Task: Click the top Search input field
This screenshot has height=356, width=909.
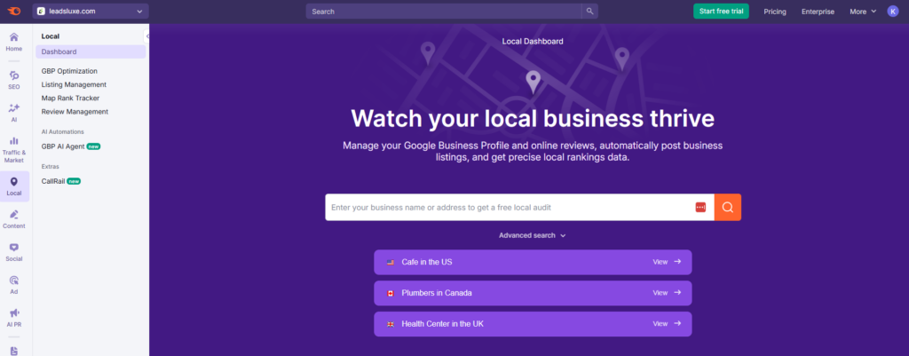Action: pos(444,11)
